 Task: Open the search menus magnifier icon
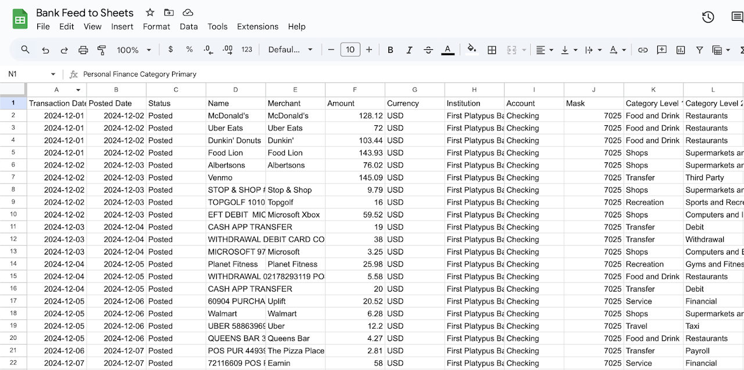click(x=25, y=50)
